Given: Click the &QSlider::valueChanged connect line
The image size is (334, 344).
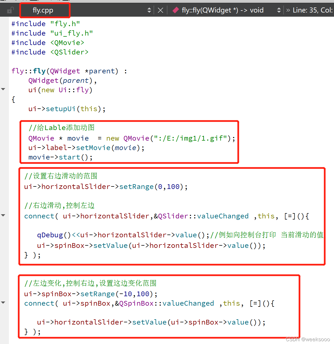Looking at the screenshot, I should tap(167, 216).
